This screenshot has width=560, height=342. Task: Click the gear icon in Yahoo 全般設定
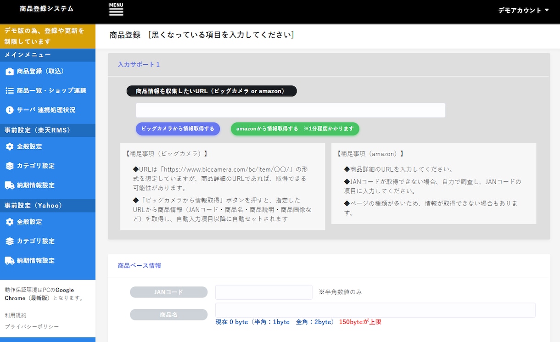click(10, 222)
